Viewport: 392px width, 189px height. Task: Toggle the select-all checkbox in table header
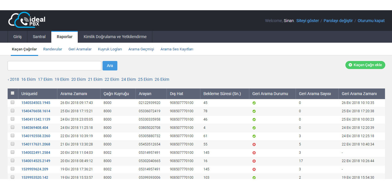12,93
